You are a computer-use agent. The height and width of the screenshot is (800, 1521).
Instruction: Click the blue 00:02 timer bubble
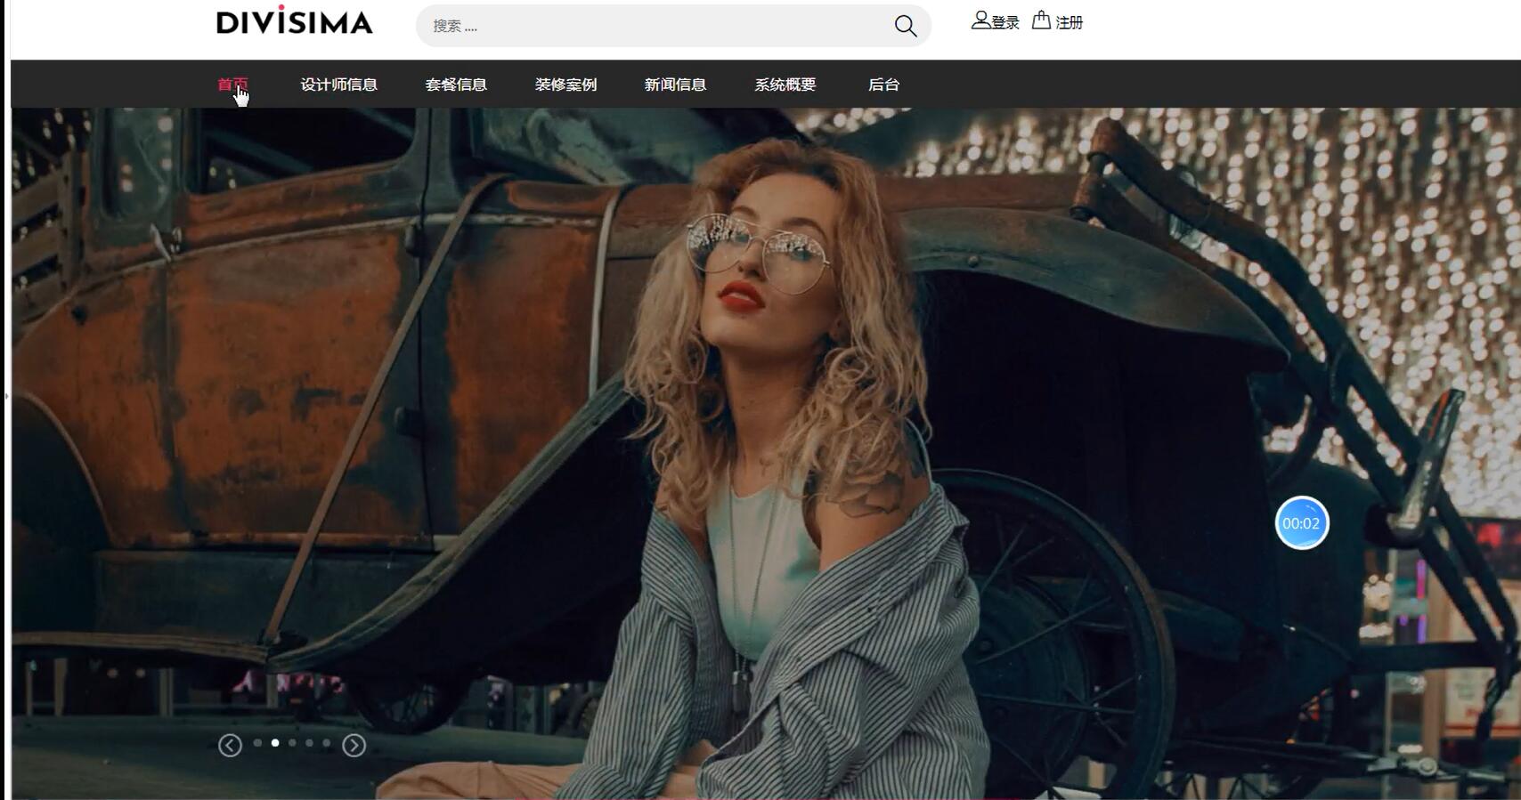tap(1301, 523)
